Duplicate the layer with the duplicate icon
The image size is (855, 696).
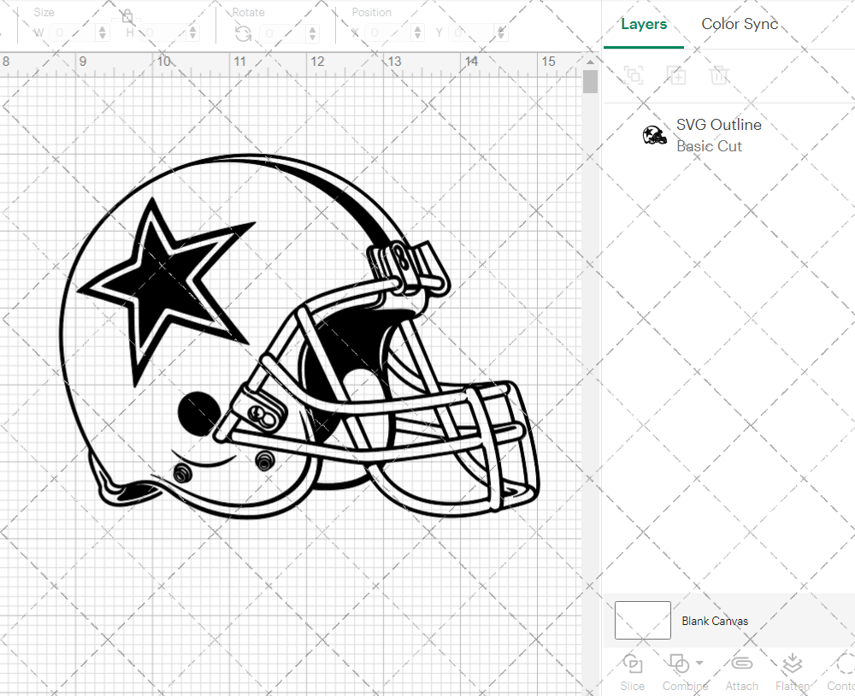pos(676,75)
